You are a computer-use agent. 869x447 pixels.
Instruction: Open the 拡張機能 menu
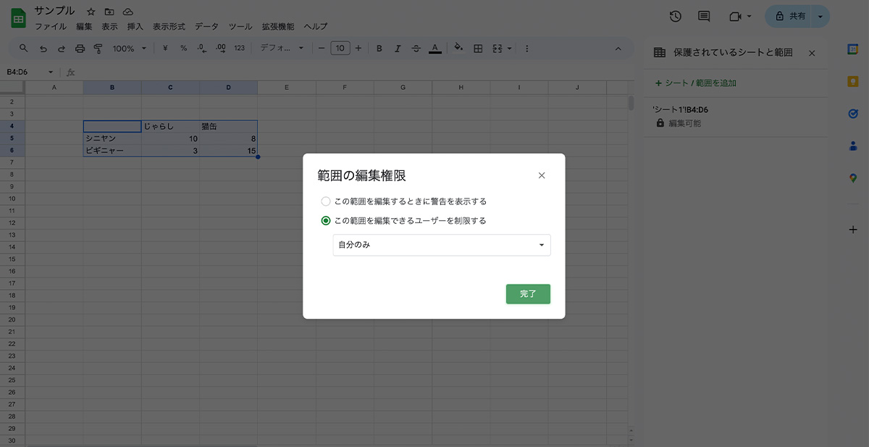pyautogui.click(x=277, y=26)
